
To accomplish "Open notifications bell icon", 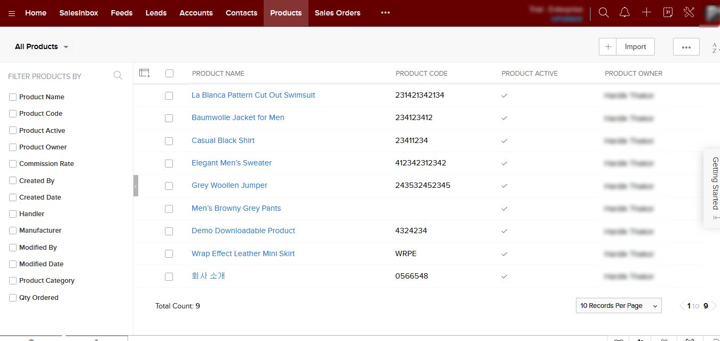I will [624, 13].
